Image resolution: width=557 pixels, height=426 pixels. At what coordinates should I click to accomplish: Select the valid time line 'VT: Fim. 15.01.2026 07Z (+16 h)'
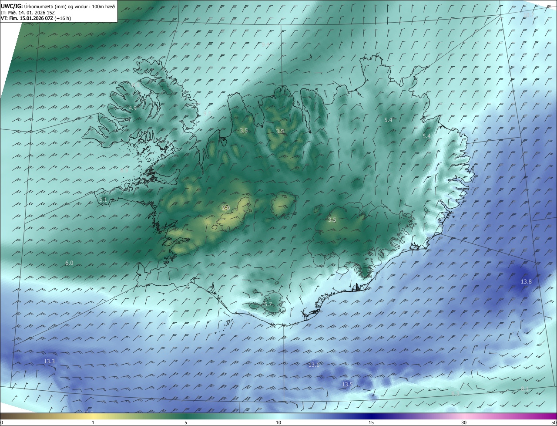[36, 18]
